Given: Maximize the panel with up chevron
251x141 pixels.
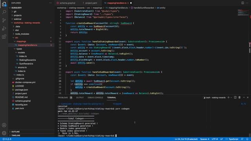Looking at the screenshot, I should click(x=244, y=98).
